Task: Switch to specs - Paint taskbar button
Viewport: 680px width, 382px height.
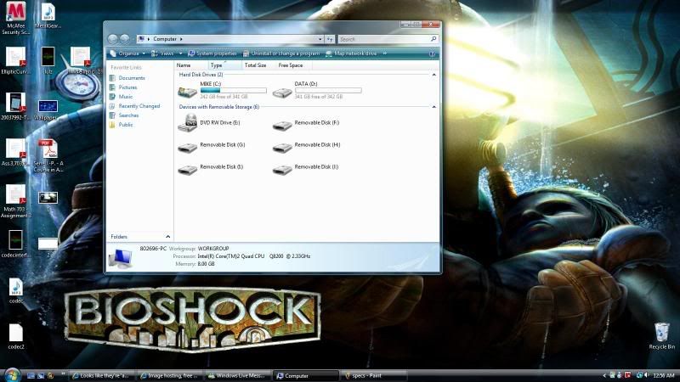Action: click(x=373, y=375)
